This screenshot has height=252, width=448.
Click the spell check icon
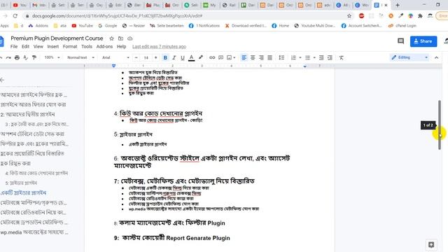coord(25,57)
